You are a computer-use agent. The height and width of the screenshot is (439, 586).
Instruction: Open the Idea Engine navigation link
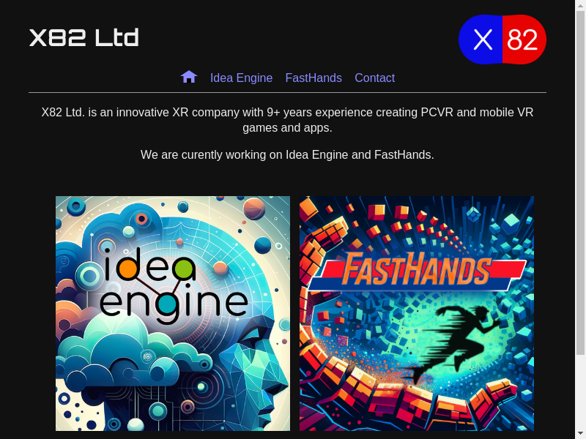(x=241, y=78)
